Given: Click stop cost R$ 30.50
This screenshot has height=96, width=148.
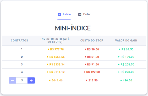Looking at the screenshot, I should (x=93, y=49).
